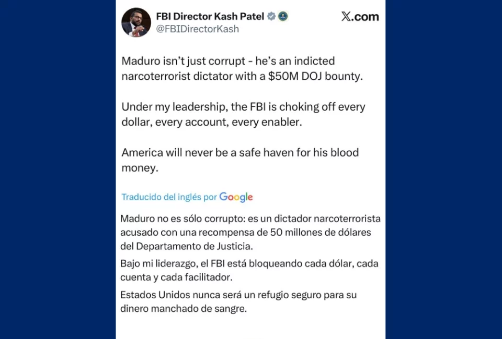Click the "dinero manchado de sangre" line
The width and height of the screenshot is (502, 339).
(183, 308)
